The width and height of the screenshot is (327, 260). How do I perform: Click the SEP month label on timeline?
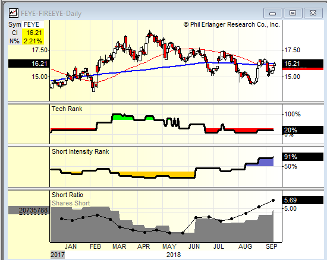(x=272, y=247)
